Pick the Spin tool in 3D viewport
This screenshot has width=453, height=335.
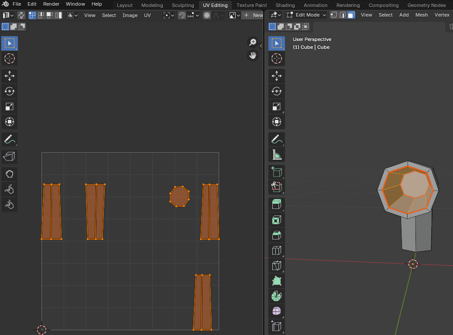pos(276,296)
